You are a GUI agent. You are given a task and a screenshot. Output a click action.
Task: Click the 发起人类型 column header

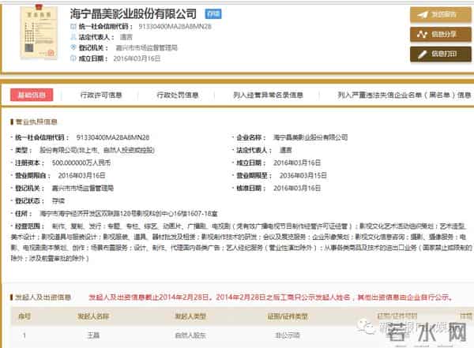[x=190, y=316]
